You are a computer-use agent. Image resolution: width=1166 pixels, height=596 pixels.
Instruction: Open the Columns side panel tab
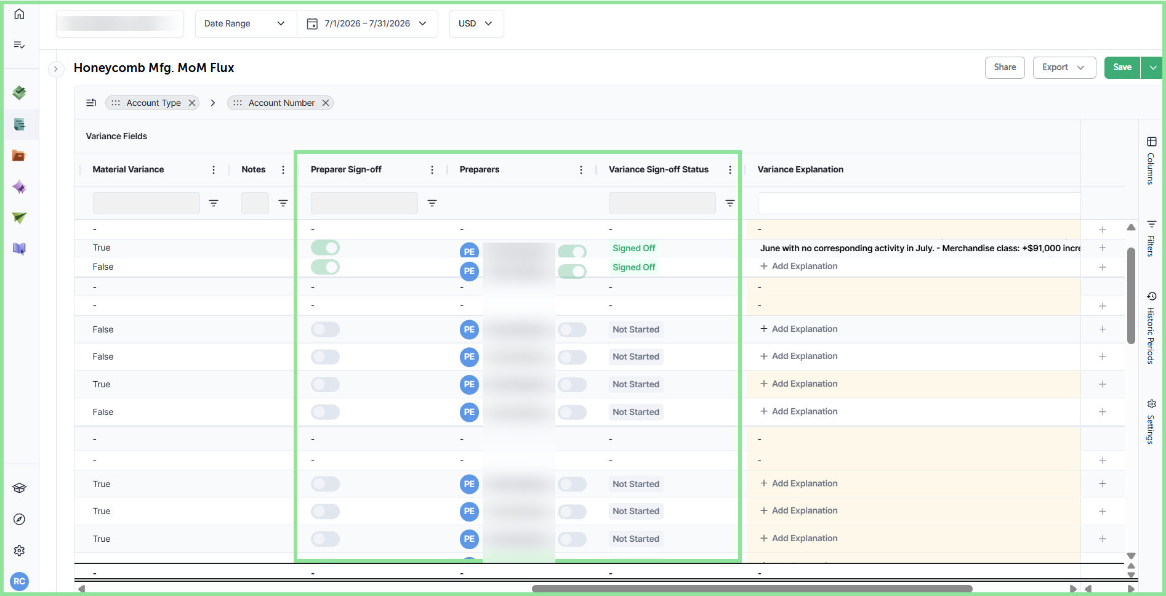pos(1151,160)
